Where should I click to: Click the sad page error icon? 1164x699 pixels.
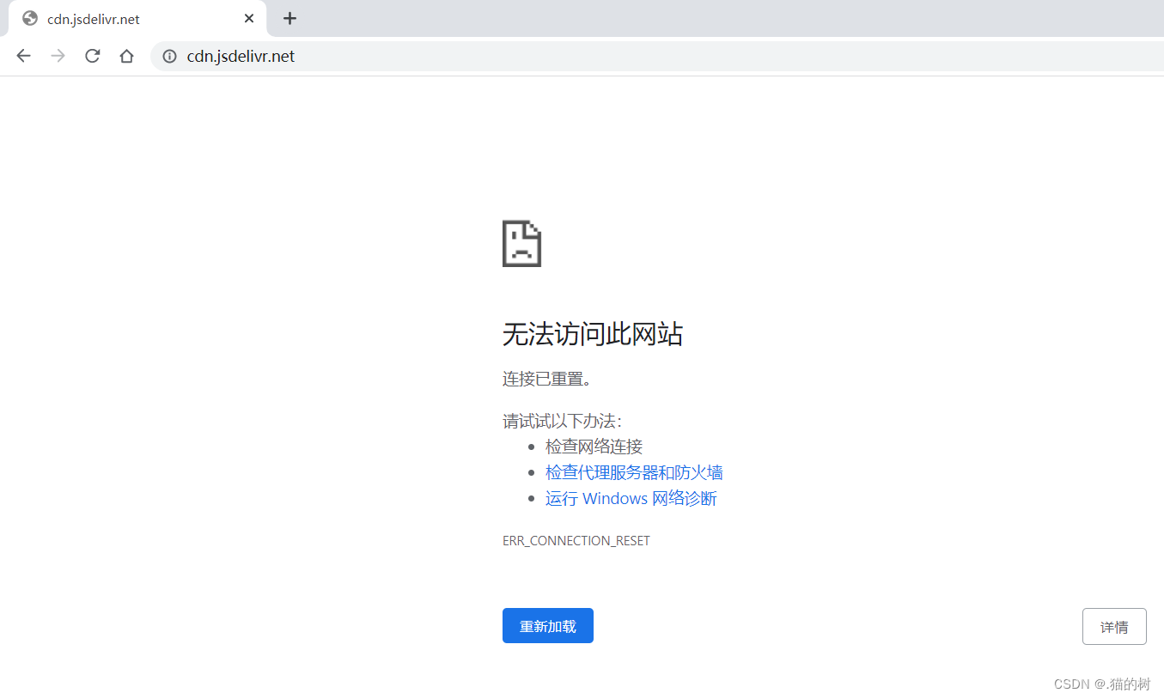pos(521,244)
